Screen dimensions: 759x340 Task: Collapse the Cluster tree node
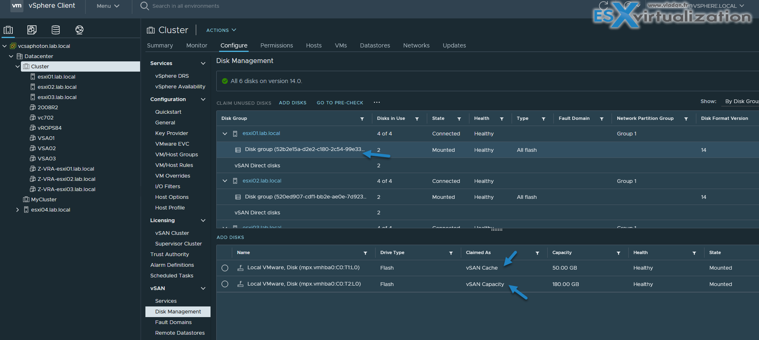pyautogui.click(x=18, y=66)
